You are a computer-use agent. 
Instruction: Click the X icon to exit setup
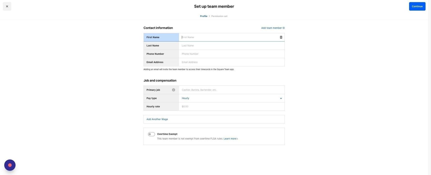coord(7,6)
